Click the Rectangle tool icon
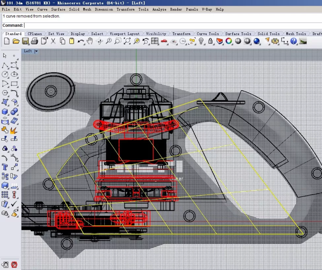This screenshot has width=322, height=270. click(14, 84)
